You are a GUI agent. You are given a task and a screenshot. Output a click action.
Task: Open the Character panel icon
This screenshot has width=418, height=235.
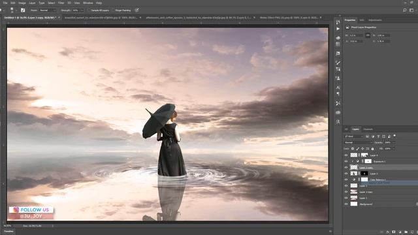coord(338,87)
